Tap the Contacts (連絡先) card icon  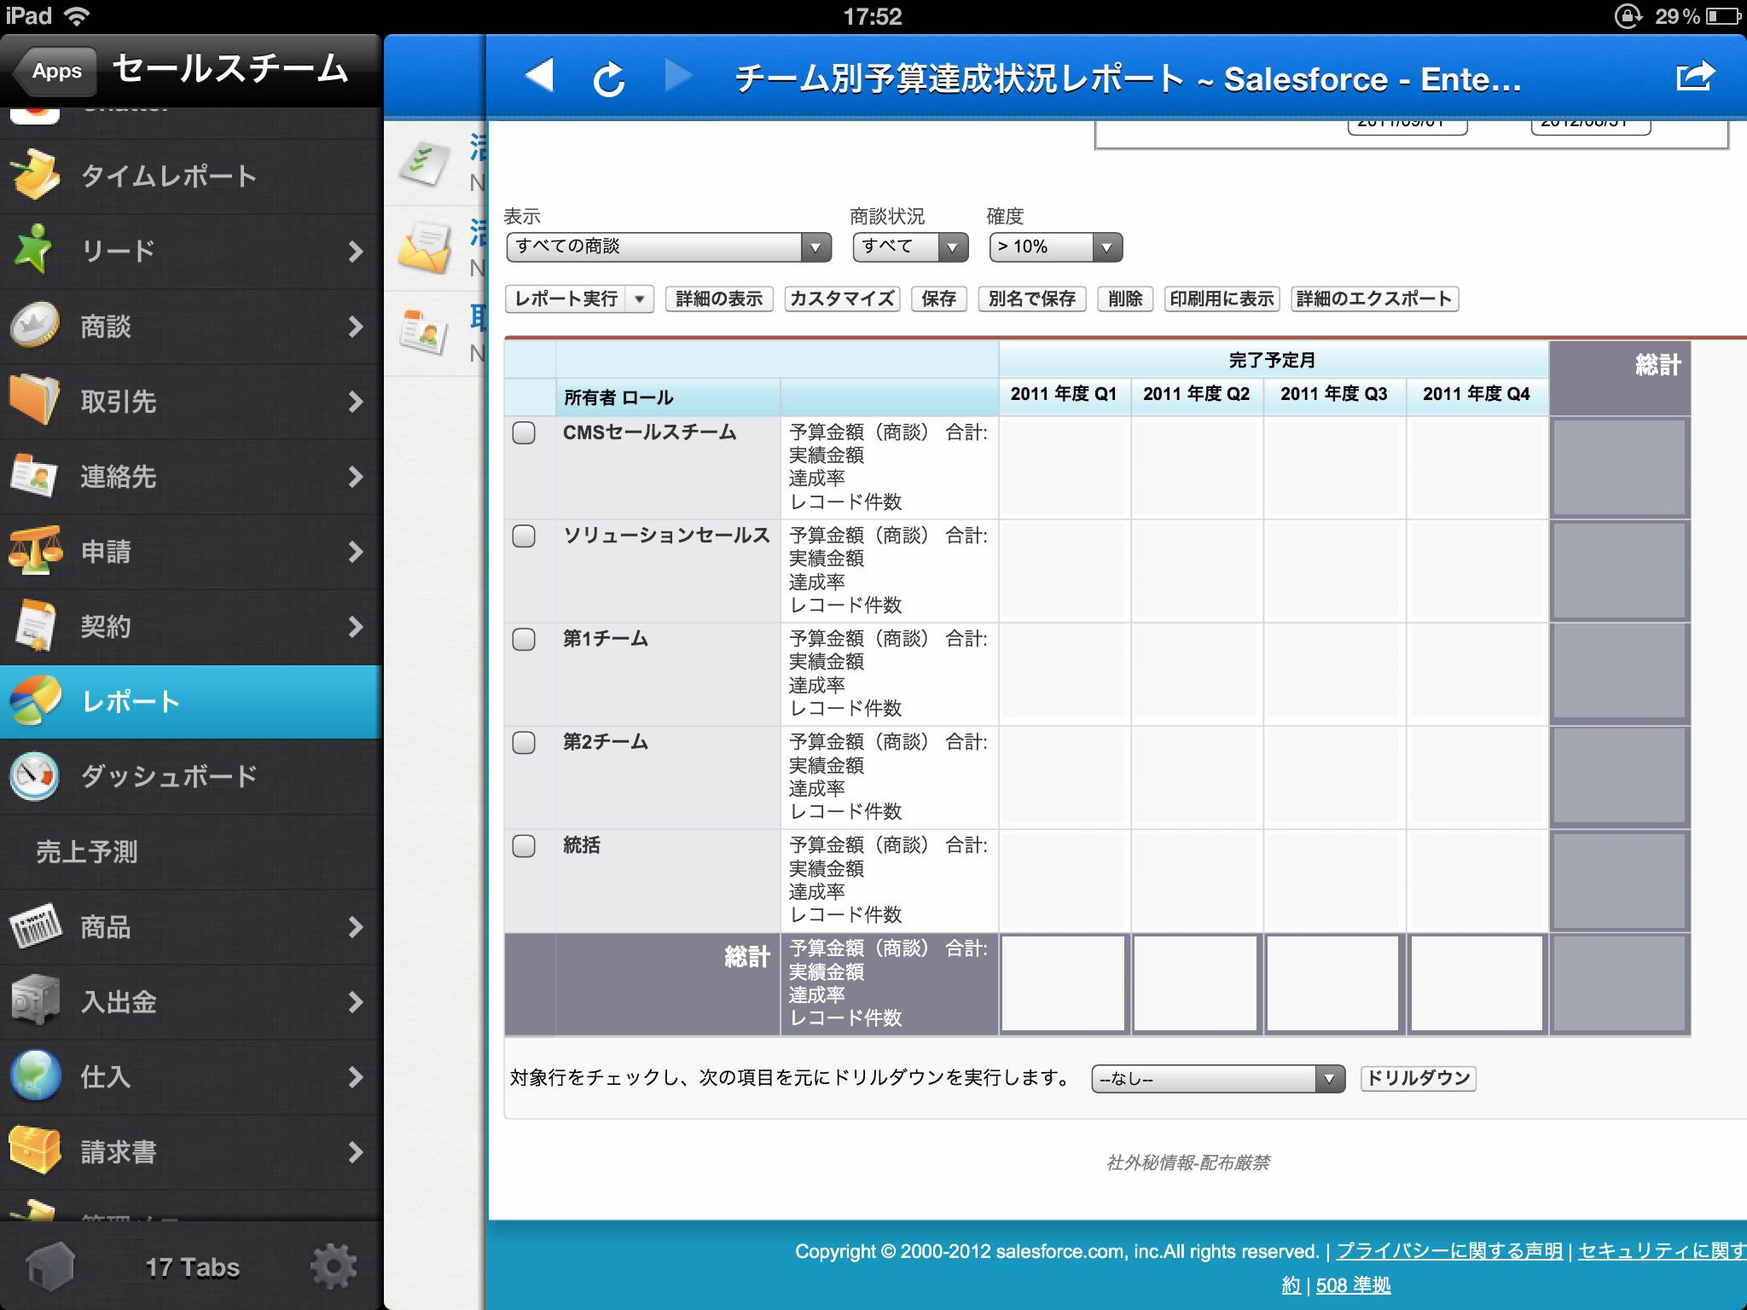tap(34, 475)
